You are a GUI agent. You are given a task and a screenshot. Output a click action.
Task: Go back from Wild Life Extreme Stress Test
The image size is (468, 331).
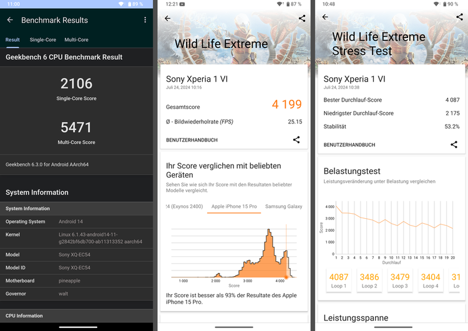(324, 19)
